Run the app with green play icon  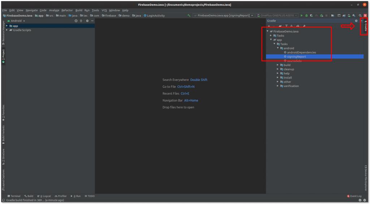[x=302, y=16]
